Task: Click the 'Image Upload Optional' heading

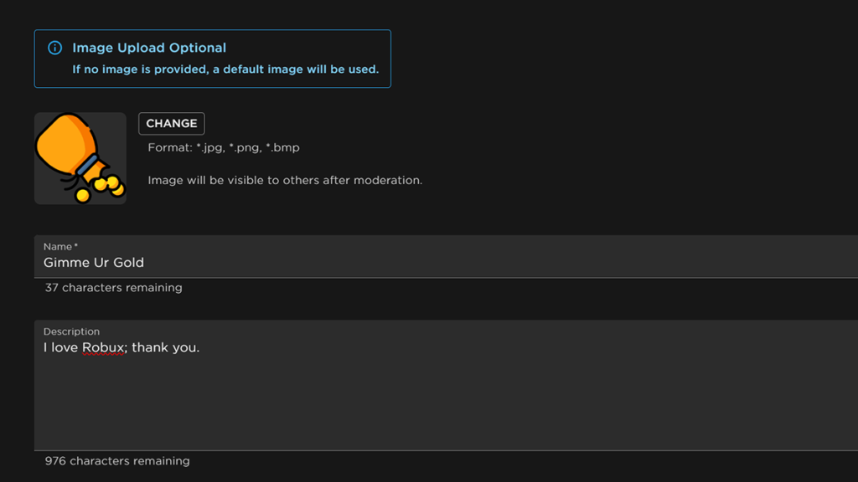Action: [149, 48]
